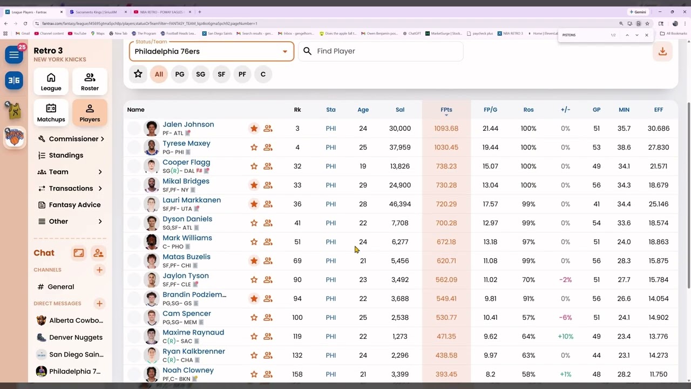Filter players by PF position
This screenshot has height=389, width=691.
point(242,74)
